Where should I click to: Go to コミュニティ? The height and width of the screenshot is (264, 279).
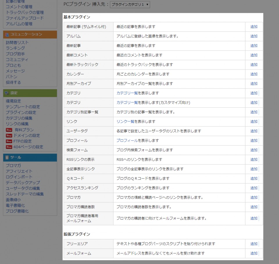(17, 60)
